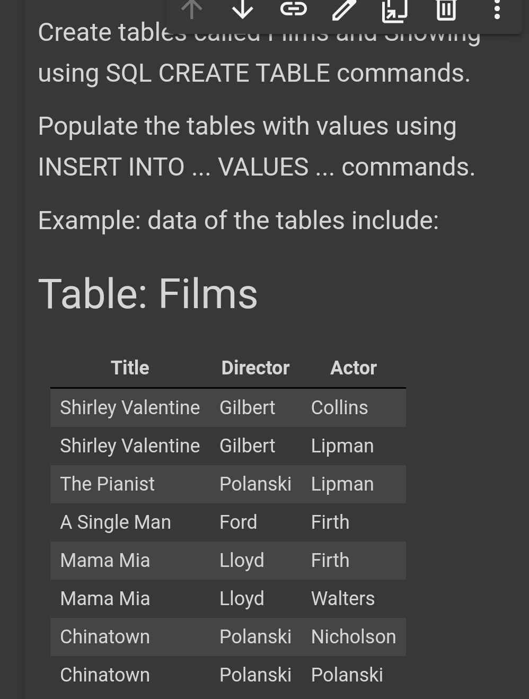Copy link to cell using the chain icon

pyautogui.click(x=294, y=8)
